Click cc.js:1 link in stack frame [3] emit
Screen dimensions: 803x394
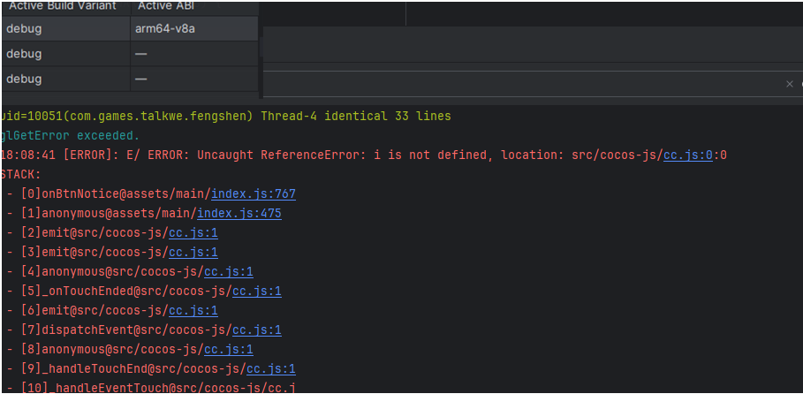(x=193, y=252)
